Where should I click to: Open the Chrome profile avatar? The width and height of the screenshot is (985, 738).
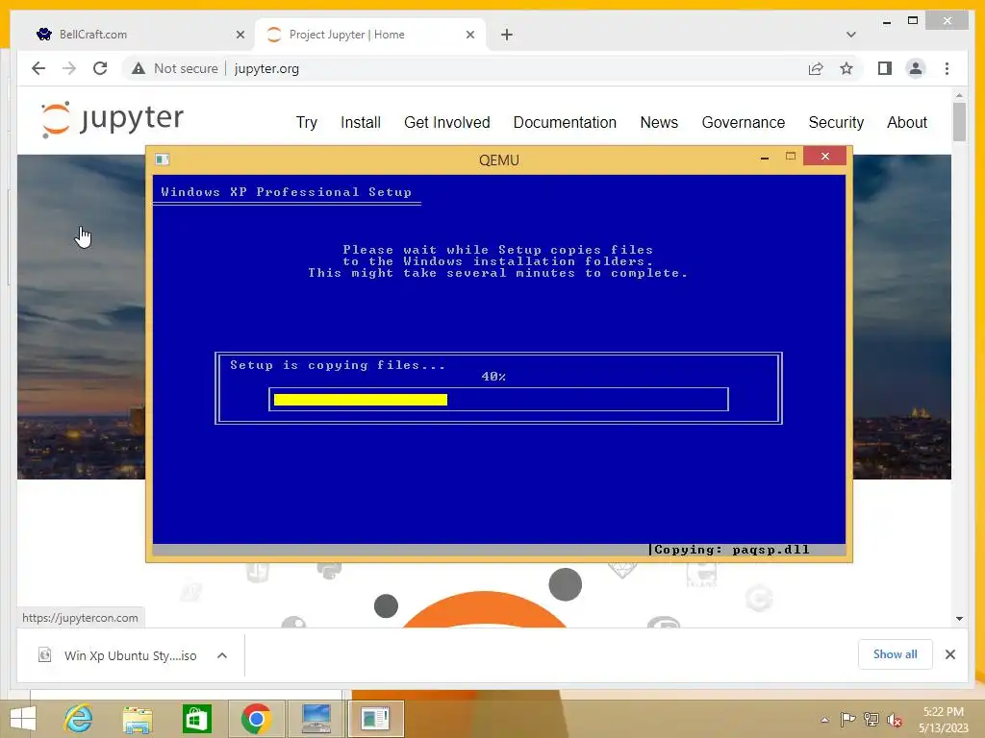pos(916,68)
